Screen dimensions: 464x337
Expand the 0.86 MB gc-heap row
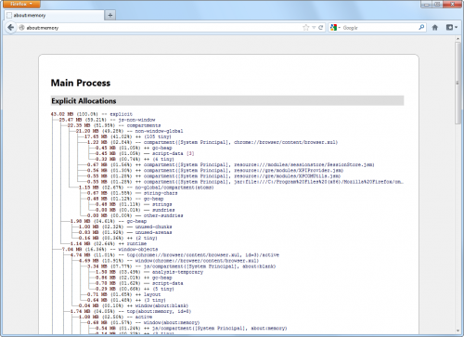pyautogui.click(x=134, y=278)
